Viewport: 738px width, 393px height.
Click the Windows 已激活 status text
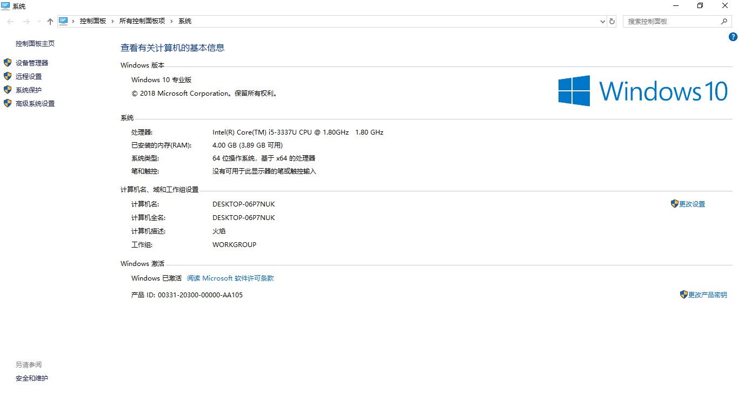click(156, 278)
